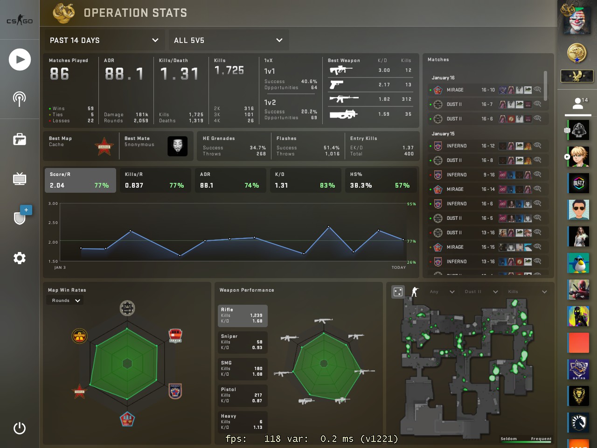Open the Past 14 Days period dropdown
Image resolution: width=597 pixels, height=448 pixels.
pos(104,40)
